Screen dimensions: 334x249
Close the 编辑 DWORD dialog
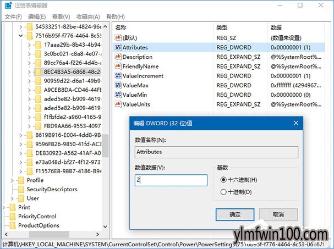click(296, 123)
